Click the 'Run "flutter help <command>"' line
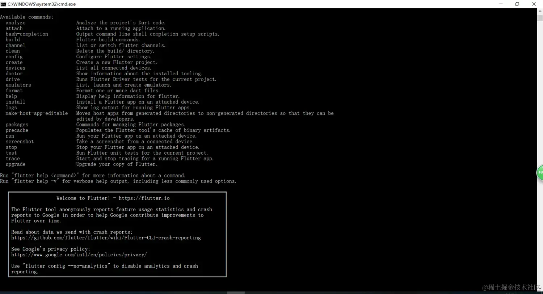 pyautogui.click(x=93, y=176)
